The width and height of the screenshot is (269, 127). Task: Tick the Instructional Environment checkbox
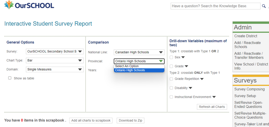pyautogui.click(x=171, y=97)
